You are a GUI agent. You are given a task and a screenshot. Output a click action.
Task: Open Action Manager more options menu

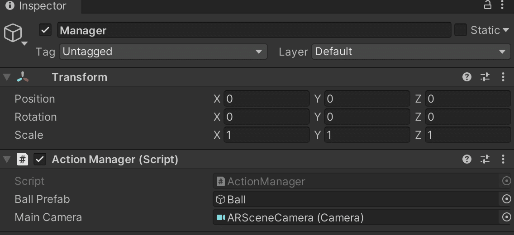click(x=503, y=160)
